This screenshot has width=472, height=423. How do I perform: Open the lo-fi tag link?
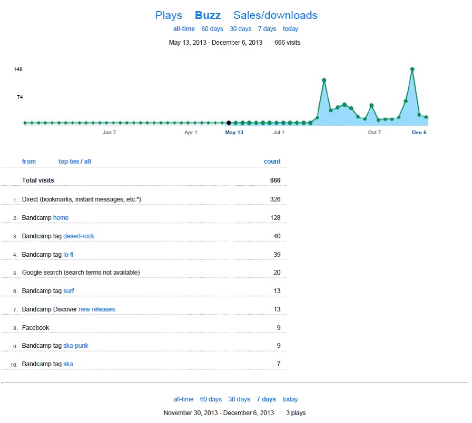[x=68, y=255]
